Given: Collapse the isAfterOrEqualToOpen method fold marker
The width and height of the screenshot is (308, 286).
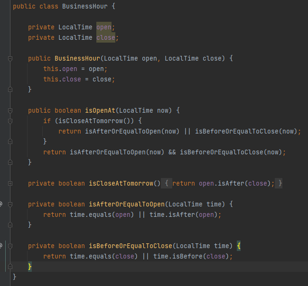Looking at the screenshot, I should tap(10, 205).
